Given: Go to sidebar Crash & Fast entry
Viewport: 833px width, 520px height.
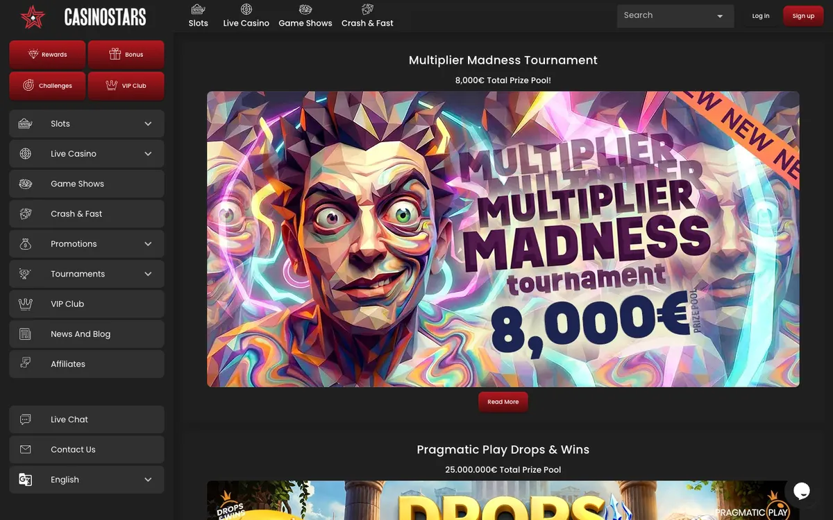Looking at the screenshot, I should [x=87, y=214].
